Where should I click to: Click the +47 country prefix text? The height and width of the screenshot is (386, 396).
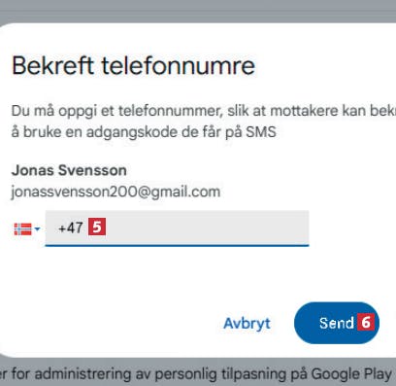pos(71,228)
